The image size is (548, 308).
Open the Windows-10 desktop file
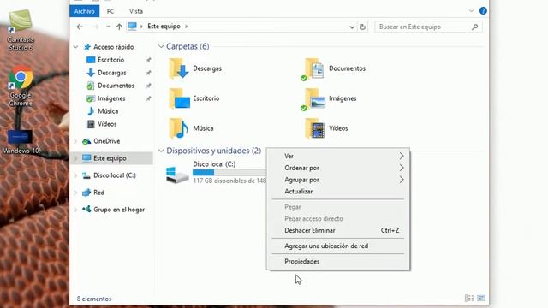(x=21, y=142)
